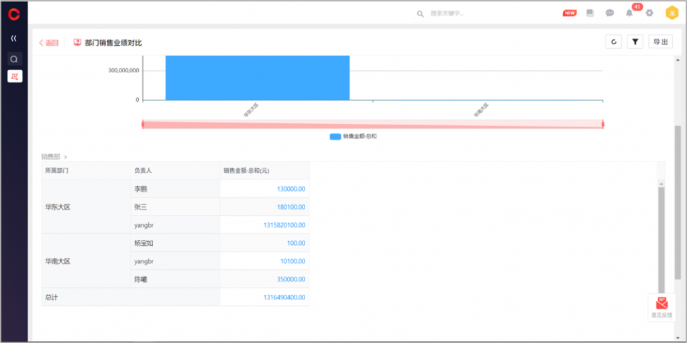Click the 导出 export button
687x343 pixels.
(x=660, y=42)
